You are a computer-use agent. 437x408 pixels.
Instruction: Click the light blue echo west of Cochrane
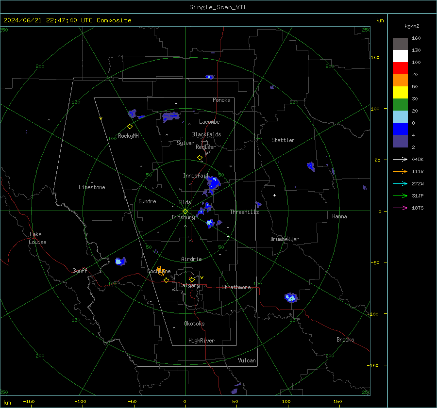click(120, 261)
